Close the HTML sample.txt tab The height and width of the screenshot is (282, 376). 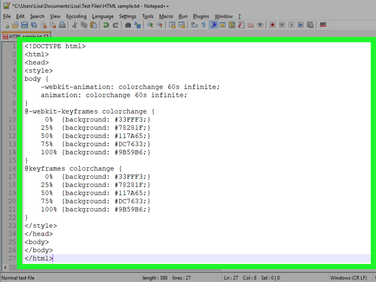pyautogui.click(x=46, y=36)
